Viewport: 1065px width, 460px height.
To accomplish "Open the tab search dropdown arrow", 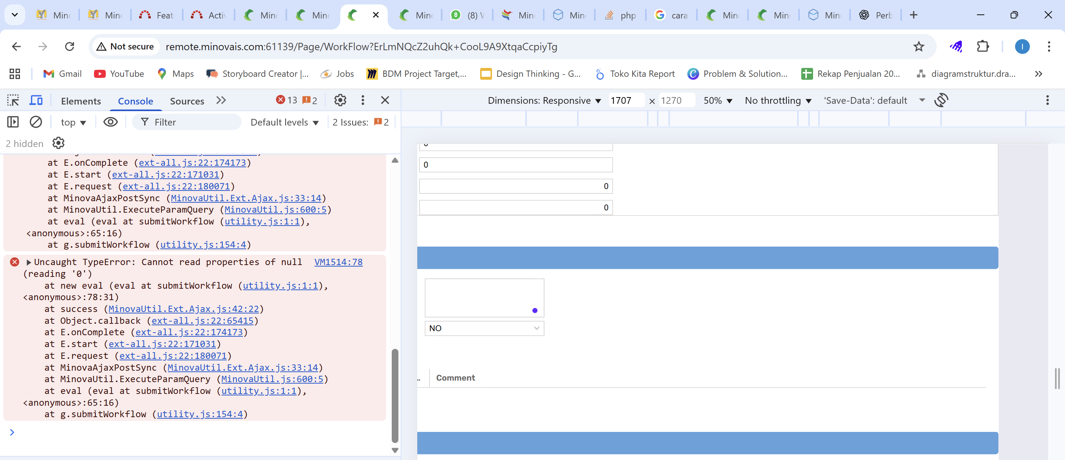I will [x=15, y=15].
